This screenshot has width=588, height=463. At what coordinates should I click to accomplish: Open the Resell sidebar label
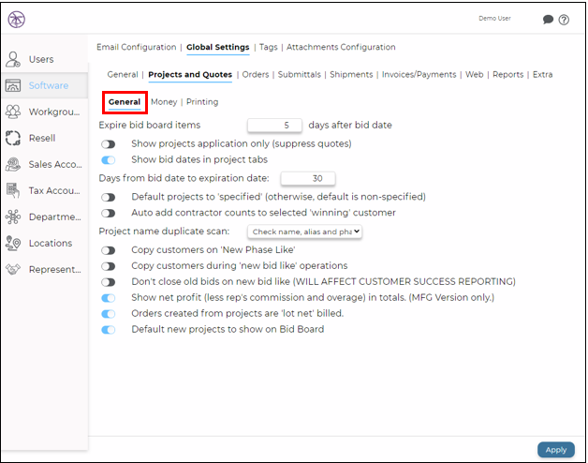[x=42, y=138]
